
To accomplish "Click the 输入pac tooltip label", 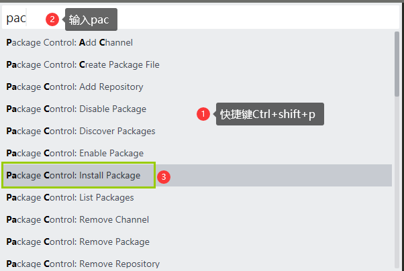I will point(91,20).
